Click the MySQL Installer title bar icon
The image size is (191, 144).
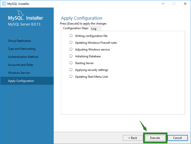[4, 4]
